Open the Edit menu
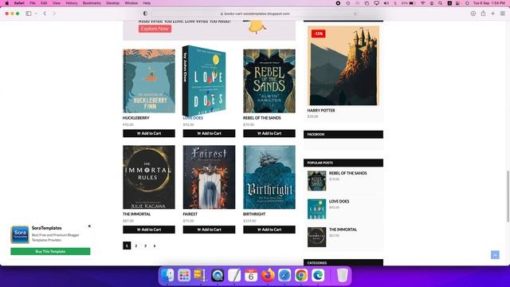The width and height of the screenshot is (510, 287). click(x=44, y=3)
